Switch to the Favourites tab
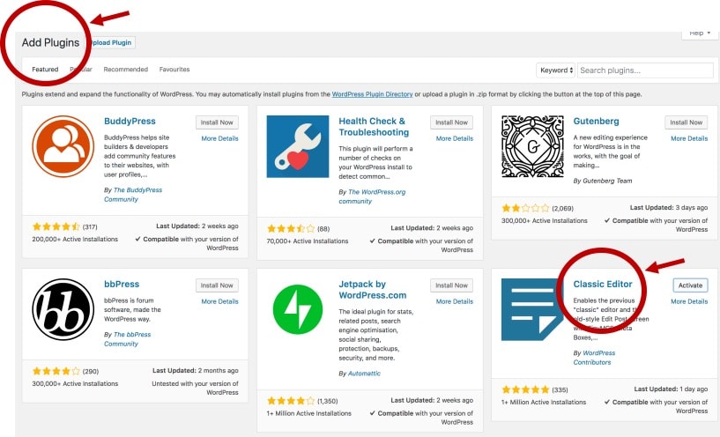Image resolution: width=720 pixels, height=437 pixels. pos(174,70)
